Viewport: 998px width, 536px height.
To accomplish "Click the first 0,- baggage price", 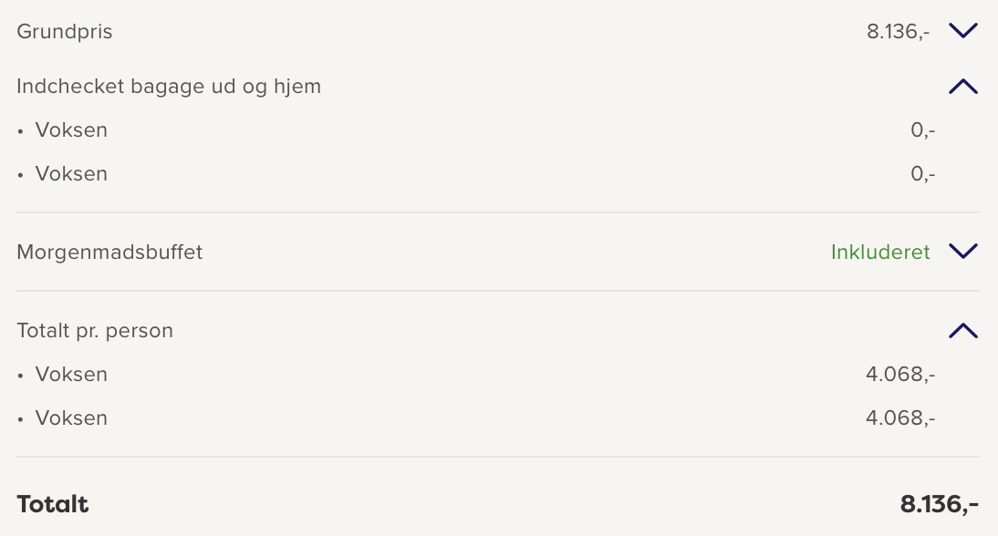I will [922, 130].
